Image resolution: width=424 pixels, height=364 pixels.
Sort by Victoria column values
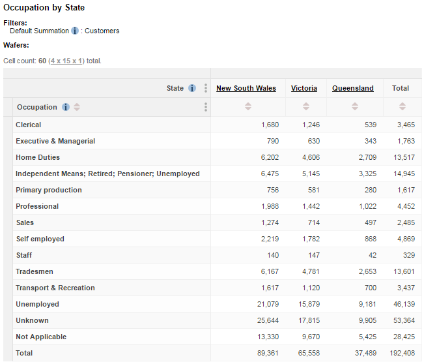pyautogui.click(x=304, y=107)
